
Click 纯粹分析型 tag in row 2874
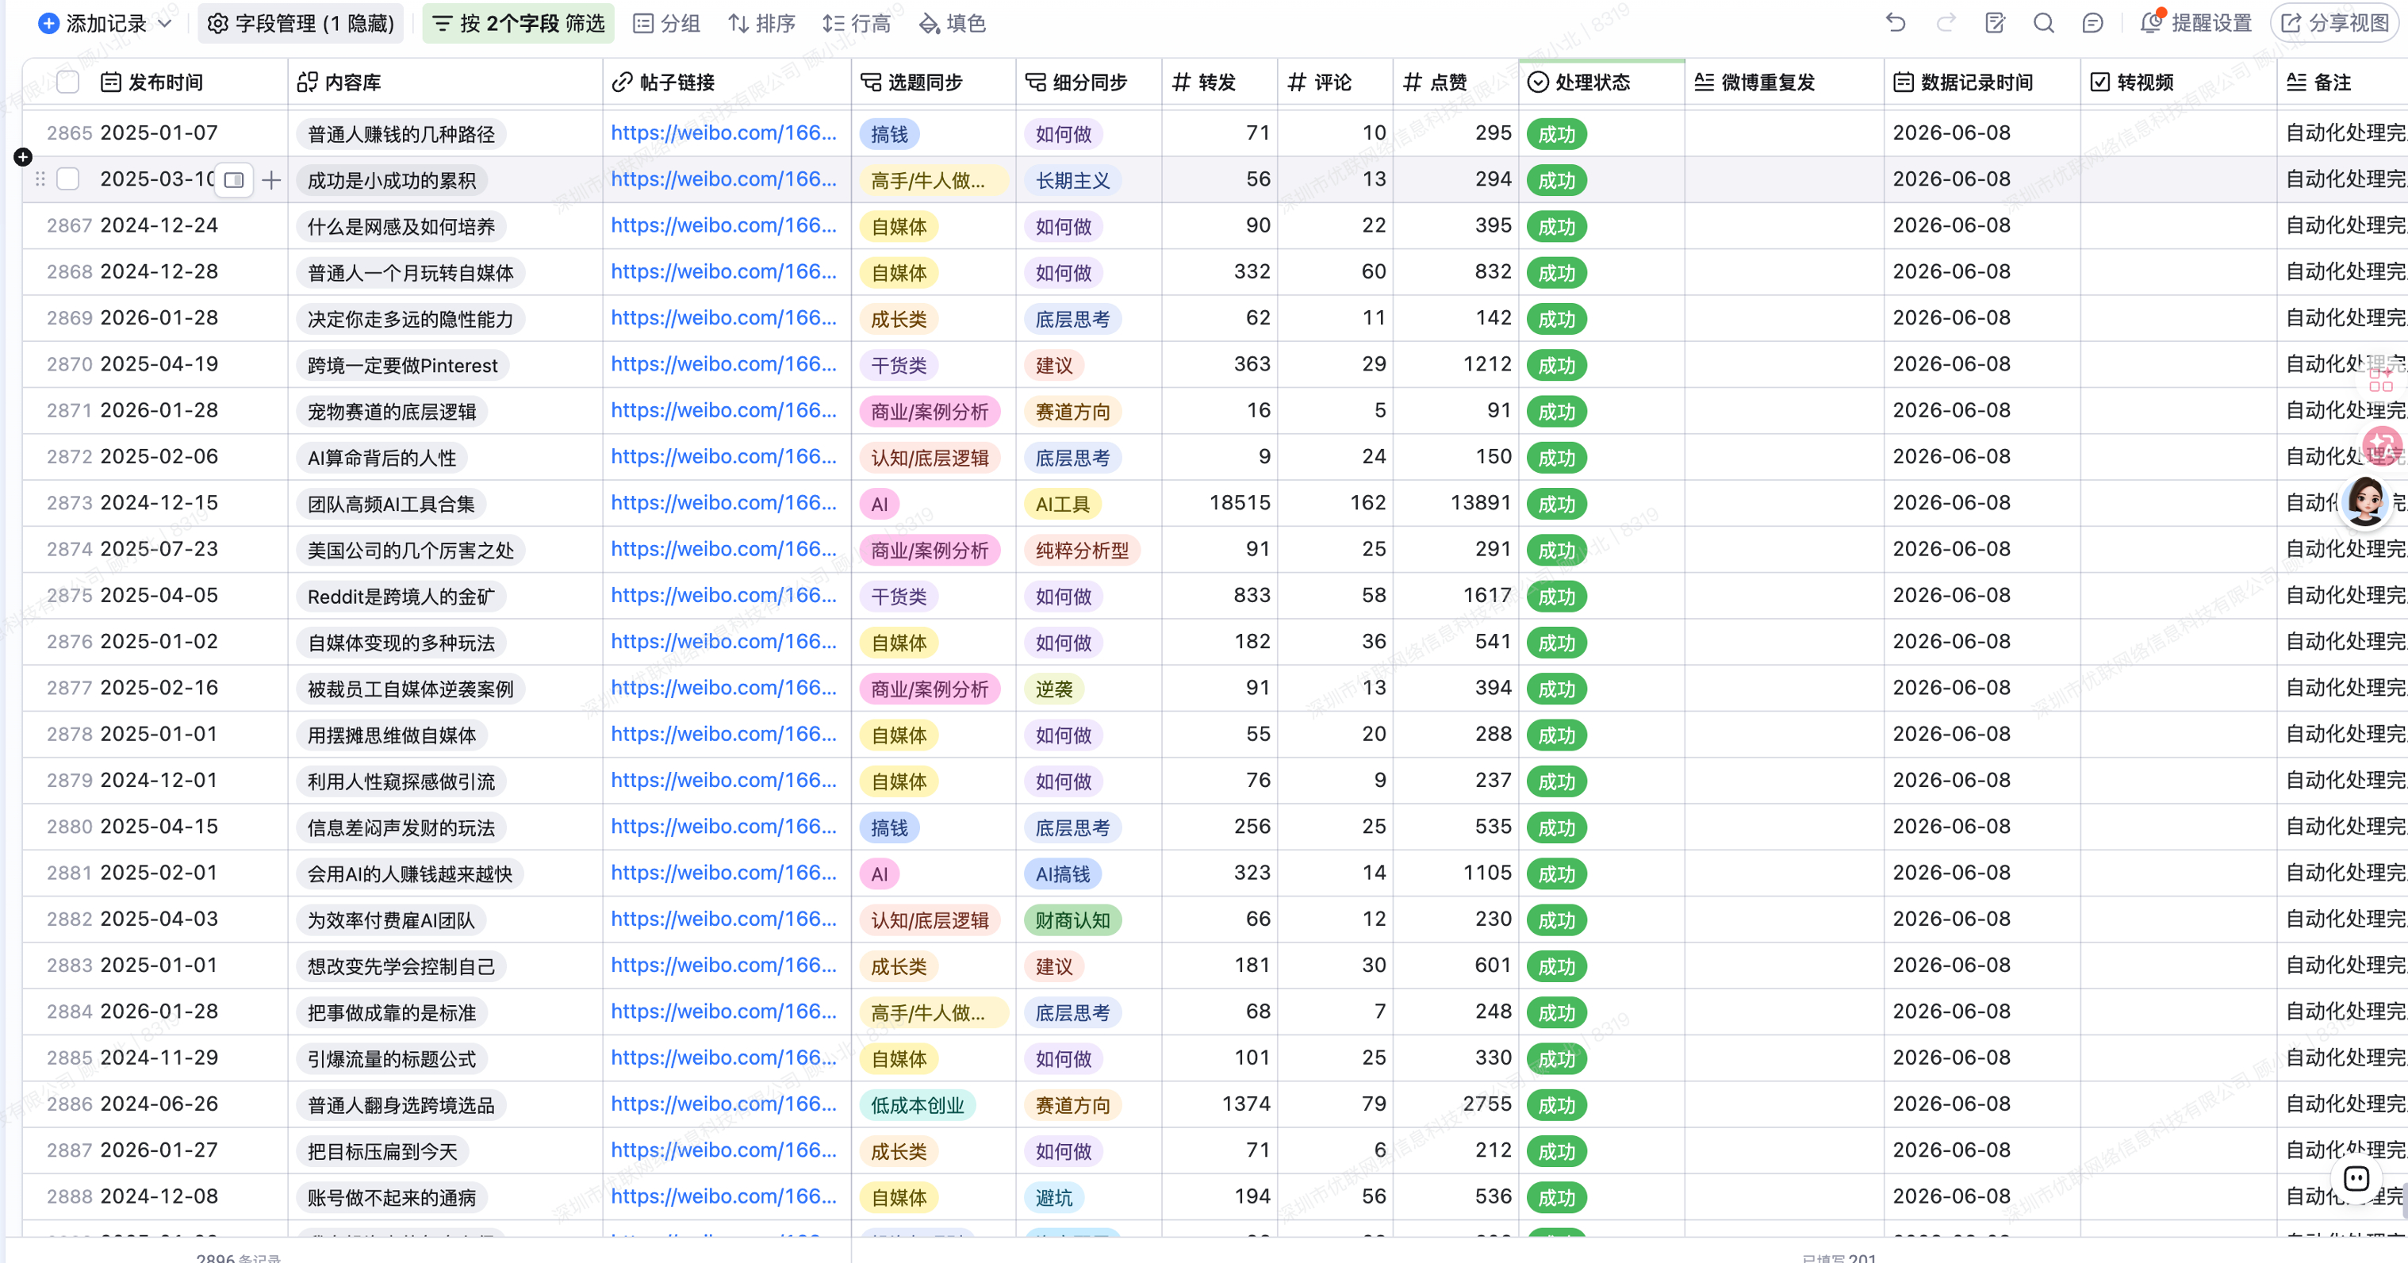[1082, 550]
